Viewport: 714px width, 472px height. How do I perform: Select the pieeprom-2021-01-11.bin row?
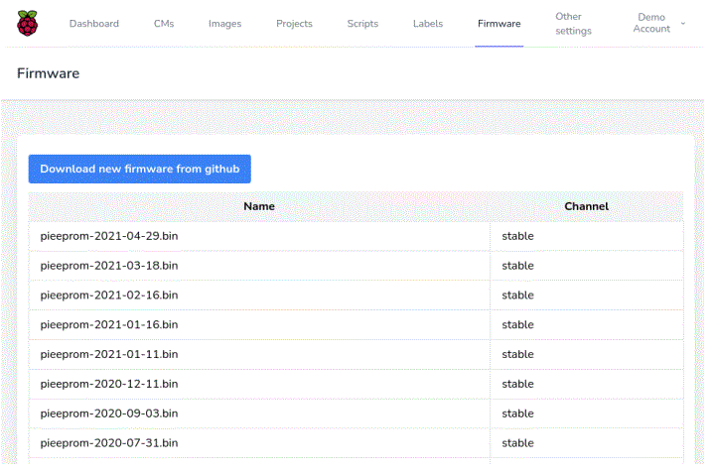(109, 354)
